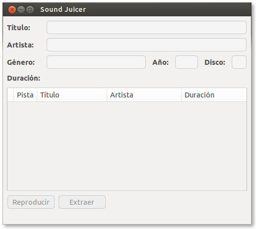
Task: Click the bold Género: label
Action: pyautogui.click(x=21, y=62)
